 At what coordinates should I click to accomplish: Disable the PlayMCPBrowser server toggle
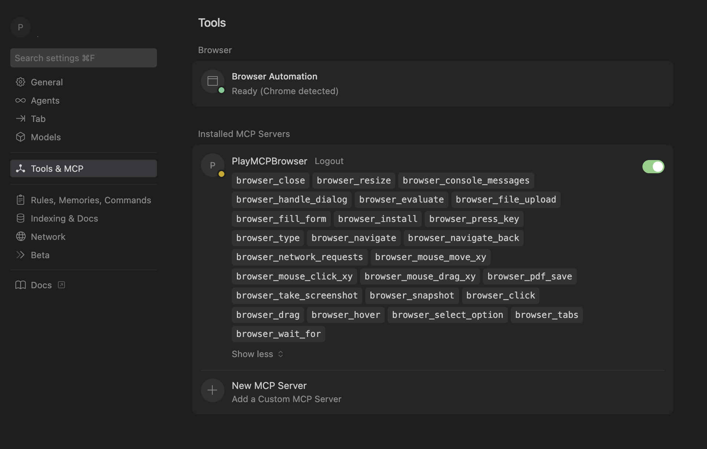pyautogui.click(x=653, y=167)
